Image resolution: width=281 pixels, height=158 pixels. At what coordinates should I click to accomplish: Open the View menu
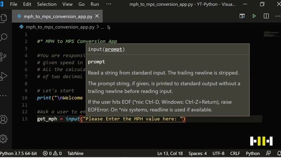[67, 4]
